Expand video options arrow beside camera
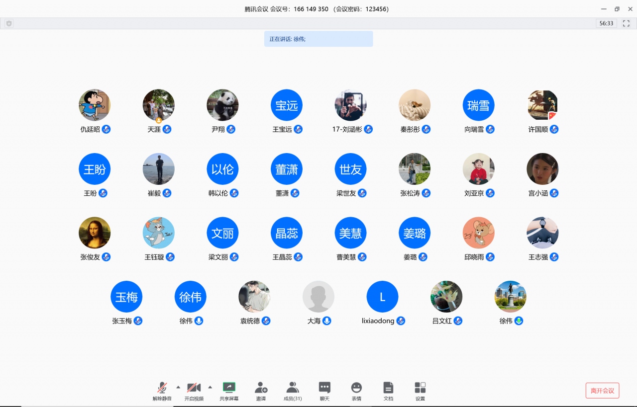 (x=210, y=387)
